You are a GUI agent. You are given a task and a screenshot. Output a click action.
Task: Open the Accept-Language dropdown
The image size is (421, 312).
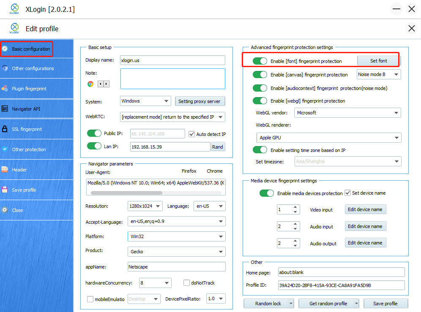pos(176,221)
